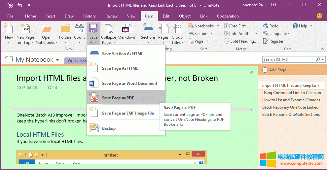
Task: Click the Collapse Pages icon
Action: tap(108, 28)
